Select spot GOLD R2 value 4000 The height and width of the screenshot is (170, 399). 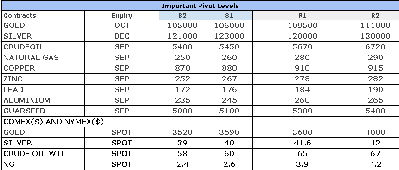(x=375, y=132)
